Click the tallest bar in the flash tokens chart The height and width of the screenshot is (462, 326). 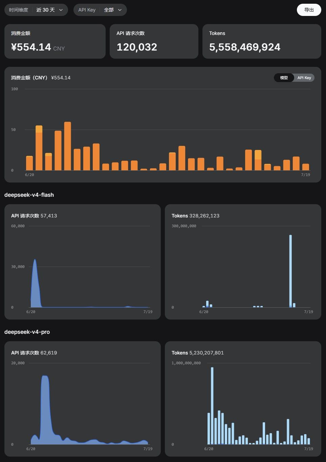[x=290, y=271]
